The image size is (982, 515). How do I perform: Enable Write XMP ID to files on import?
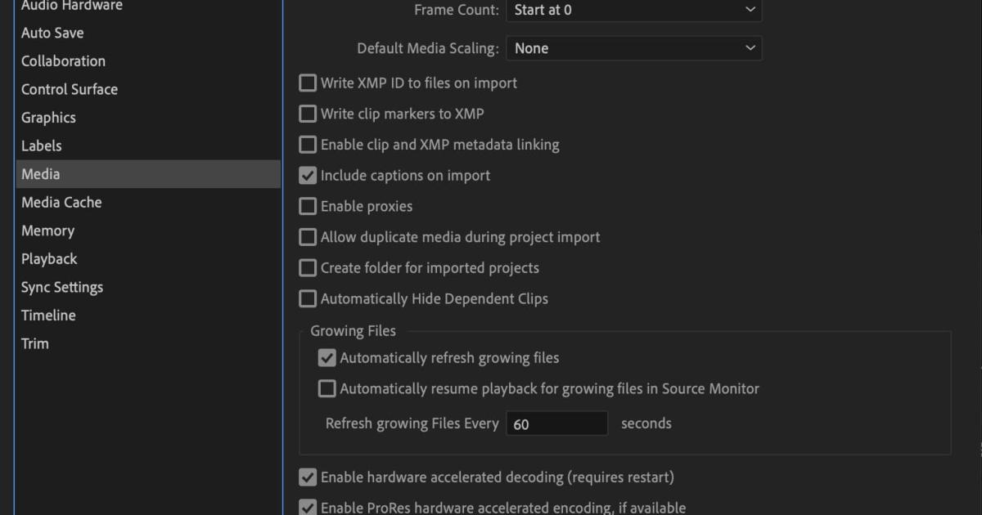tap(308, 83)
